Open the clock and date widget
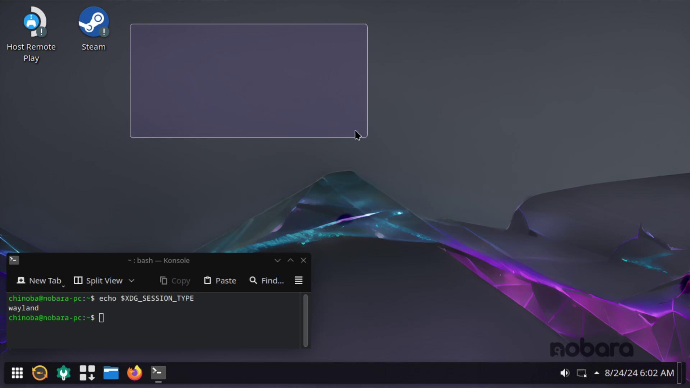This screenshot has height=388, width=690. pyautogui.click(x=639, y=373)
